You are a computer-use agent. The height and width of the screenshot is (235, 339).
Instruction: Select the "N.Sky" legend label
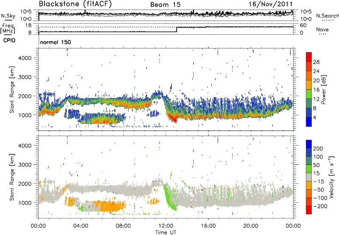(x=8, y=16)
